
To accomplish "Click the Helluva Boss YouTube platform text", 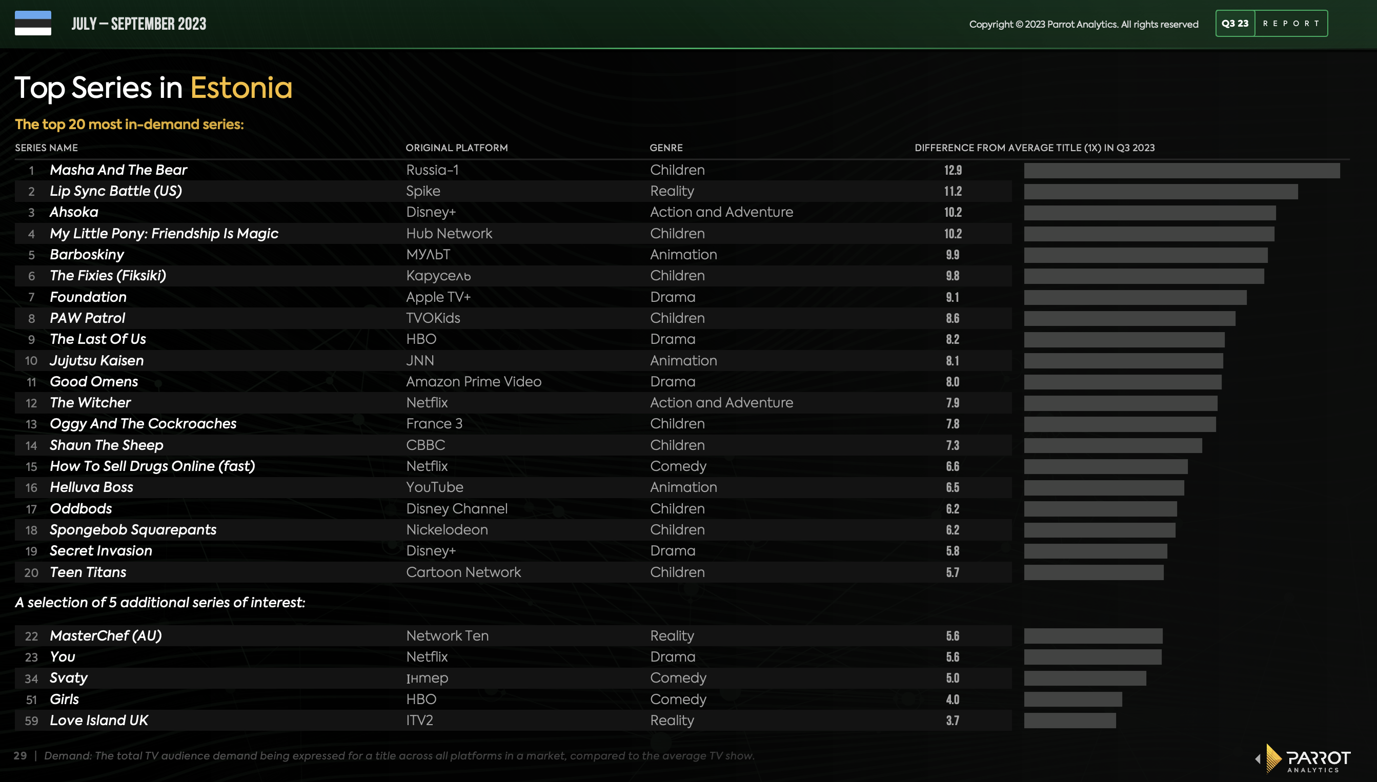I will coord(434,487).
